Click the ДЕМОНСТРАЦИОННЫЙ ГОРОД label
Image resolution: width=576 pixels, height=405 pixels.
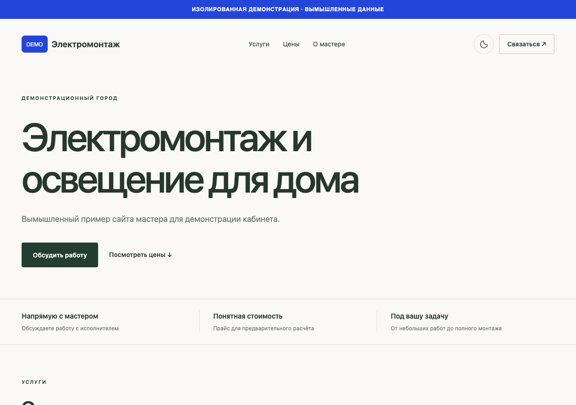[70, 98]
